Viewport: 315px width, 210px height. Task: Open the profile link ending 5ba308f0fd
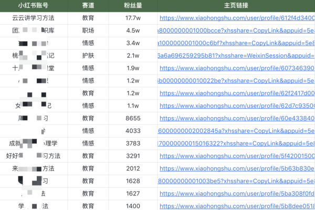pos(237,194)
